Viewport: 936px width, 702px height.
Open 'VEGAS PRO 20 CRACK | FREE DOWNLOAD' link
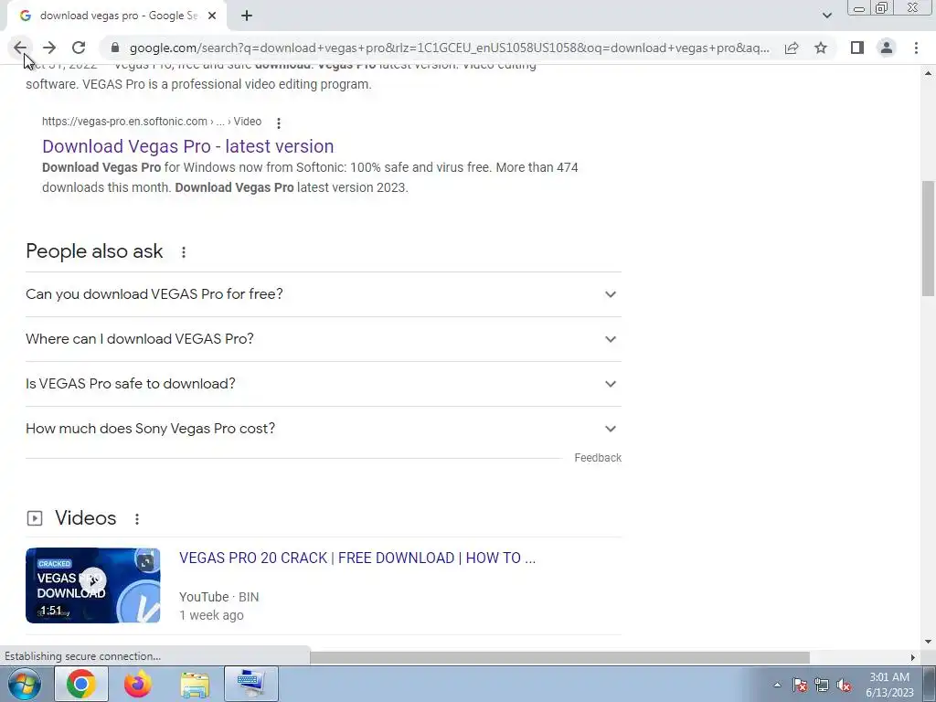coord(357,558)
